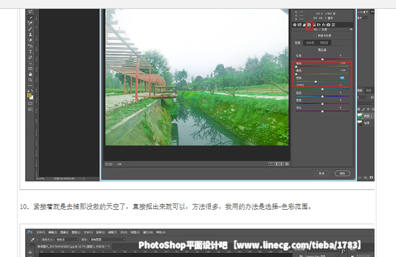This screenshot has height=257, width=396.
Task: Switch to 通道 Channels panel tab
Action: coord(369,90)
